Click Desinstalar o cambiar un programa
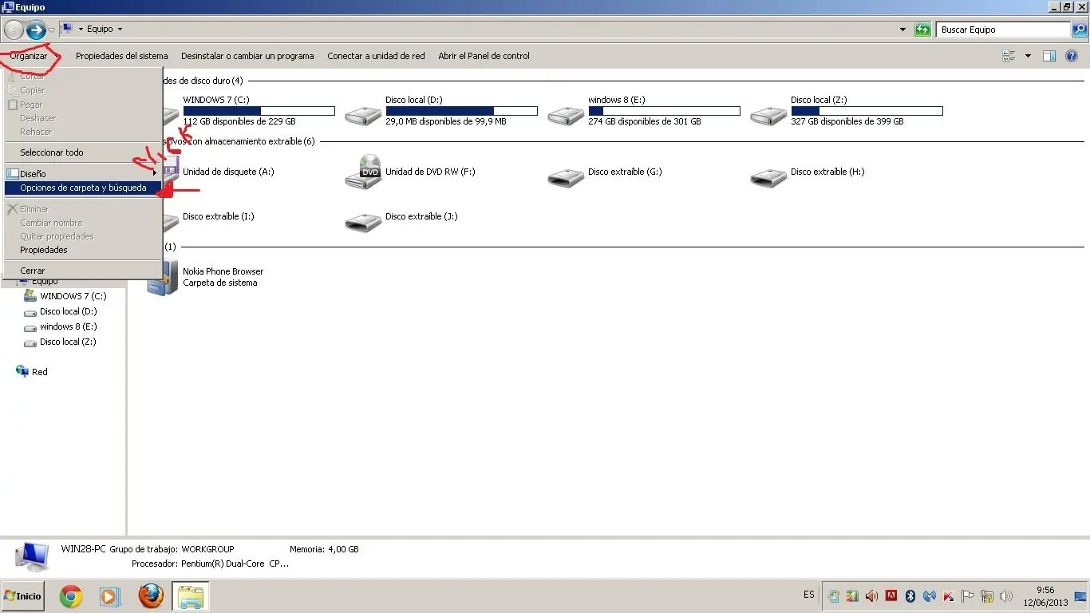 tap(247, 56)
